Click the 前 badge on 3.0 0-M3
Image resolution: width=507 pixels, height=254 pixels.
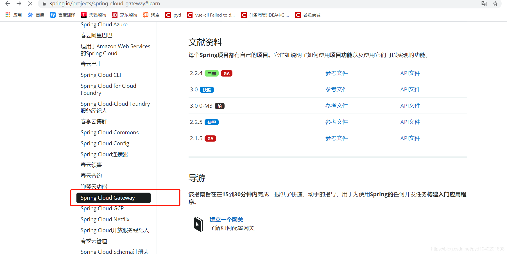[219, 106]
